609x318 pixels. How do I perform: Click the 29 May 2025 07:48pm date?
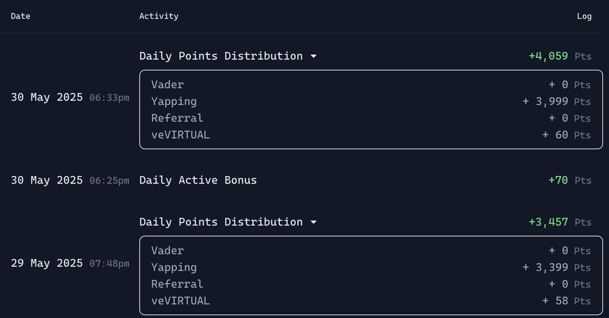tap(70, 263)
